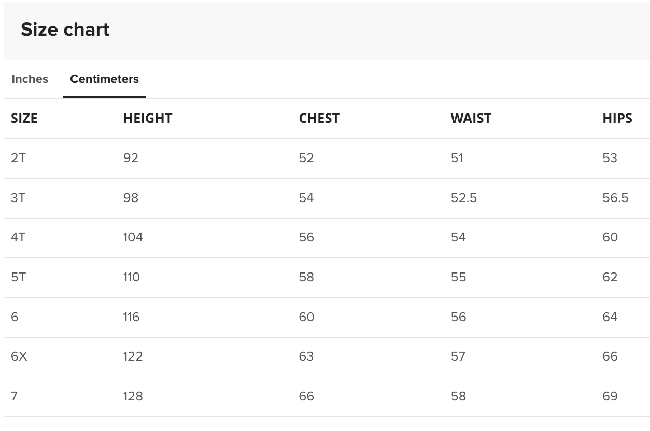Image resolution: width=650 pixels, height=431 pixels.
Task: Click the height value 128
Action: (x=133, y=396)
